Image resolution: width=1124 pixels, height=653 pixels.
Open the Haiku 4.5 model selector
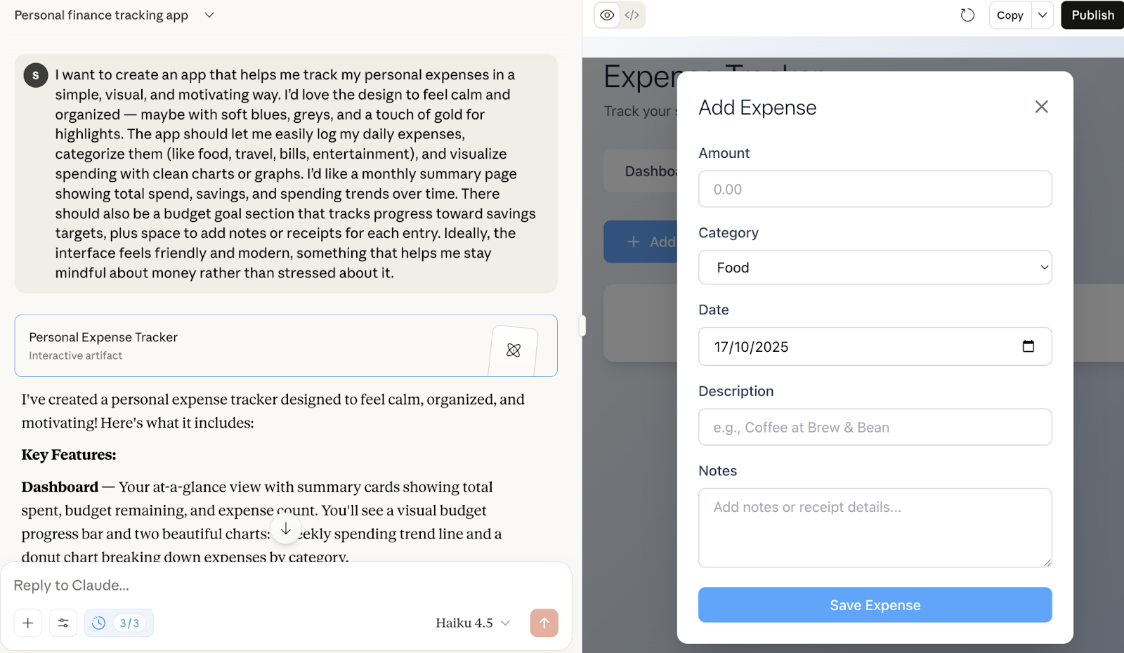point(472,623)
